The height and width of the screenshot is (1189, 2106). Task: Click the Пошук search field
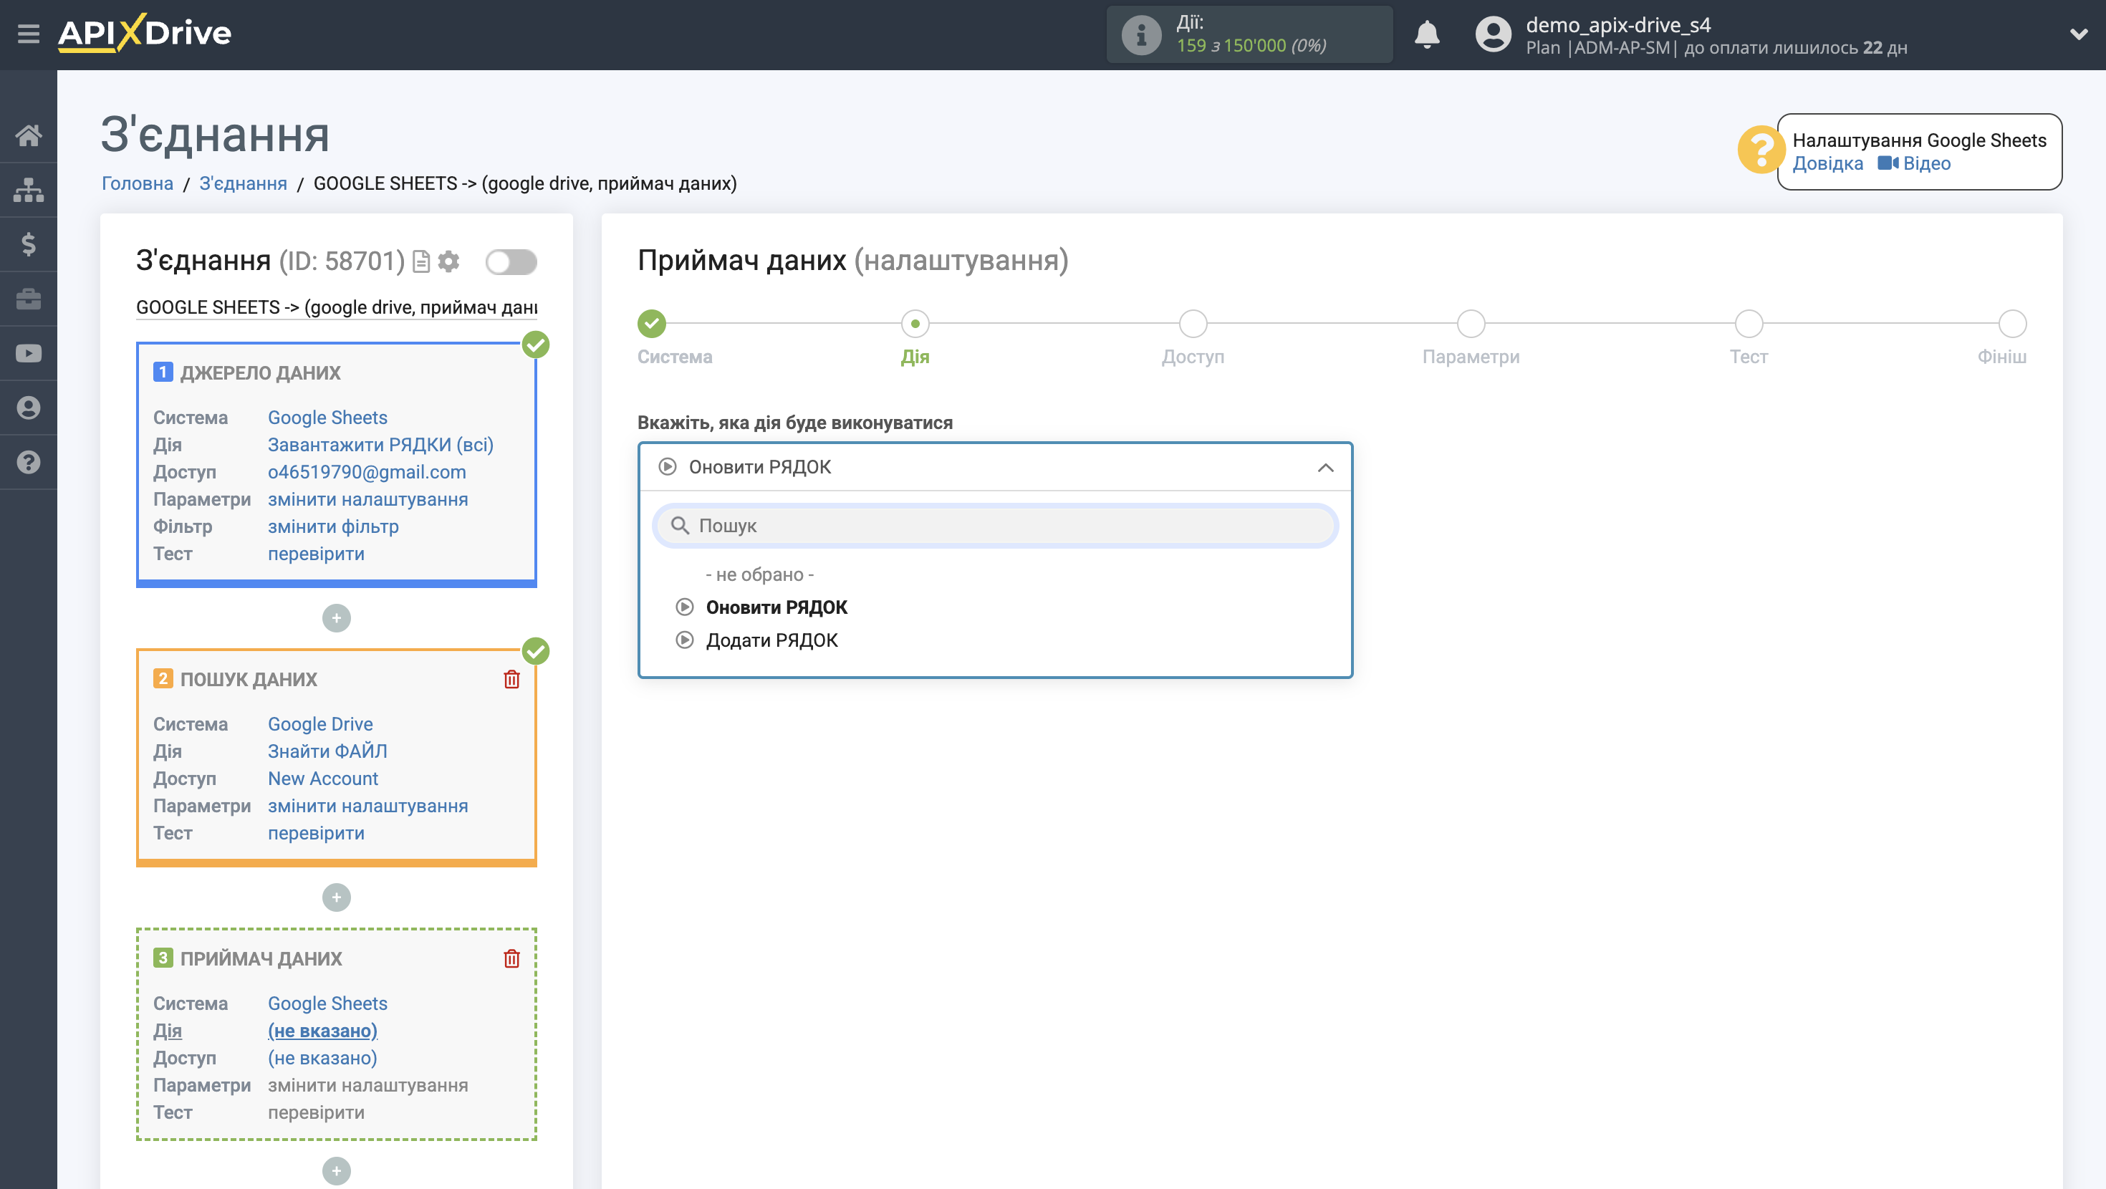coord(995,526)
